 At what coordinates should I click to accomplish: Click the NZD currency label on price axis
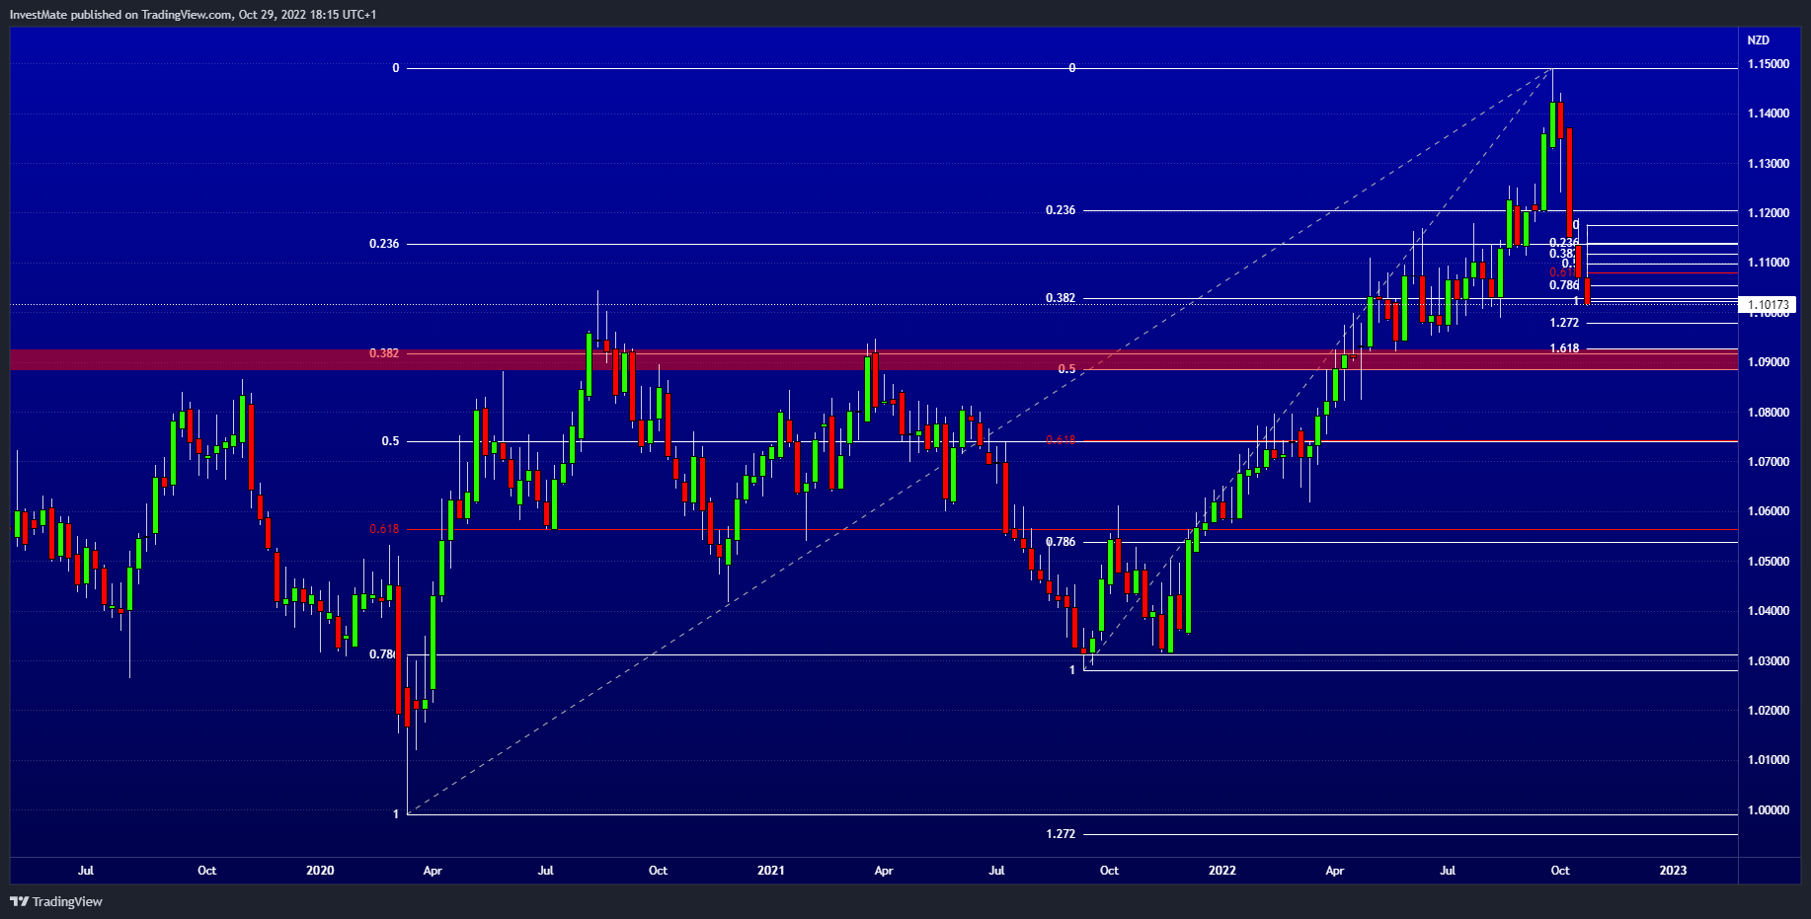(1759, 40)
